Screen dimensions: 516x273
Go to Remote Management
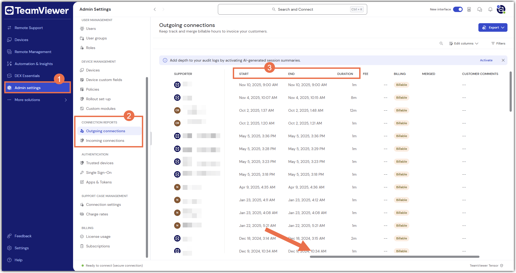33,52
